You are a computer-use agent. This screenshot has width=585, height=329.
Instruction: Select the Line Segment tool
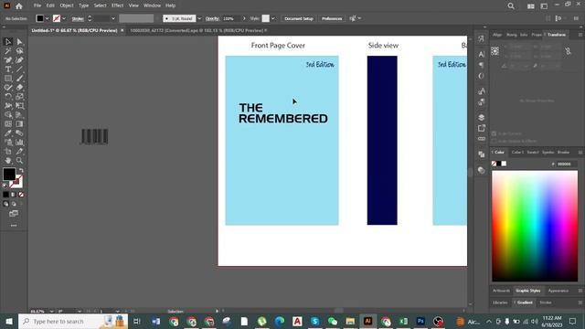pos(19,69)
